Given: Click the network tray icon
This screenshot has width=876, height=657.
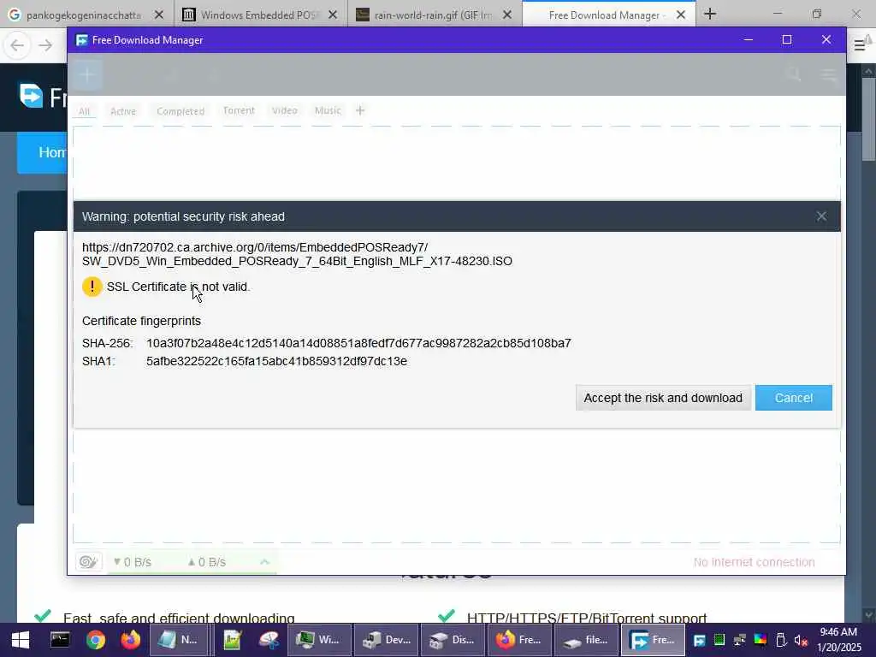Looking at the screenshot, I should coord(740,640).
